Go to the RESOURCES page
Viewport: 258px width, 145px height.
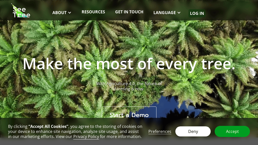(x=93, y=12)
